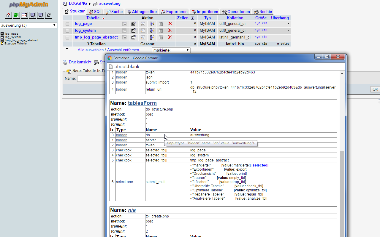
Task: Click the LOGGING server breadcrumb link
Action: click(x=78, y=4)
